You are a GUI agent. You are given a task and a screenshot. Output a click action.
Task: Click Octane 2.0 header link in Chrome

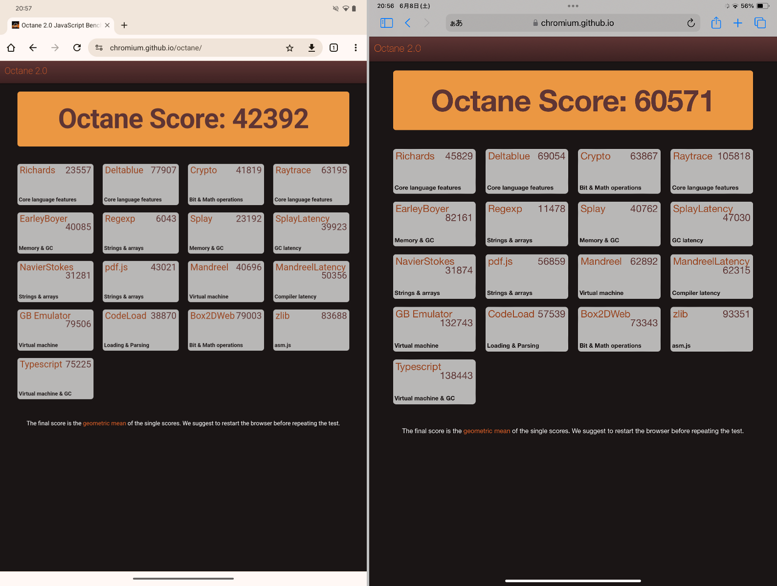click(26, 71)
